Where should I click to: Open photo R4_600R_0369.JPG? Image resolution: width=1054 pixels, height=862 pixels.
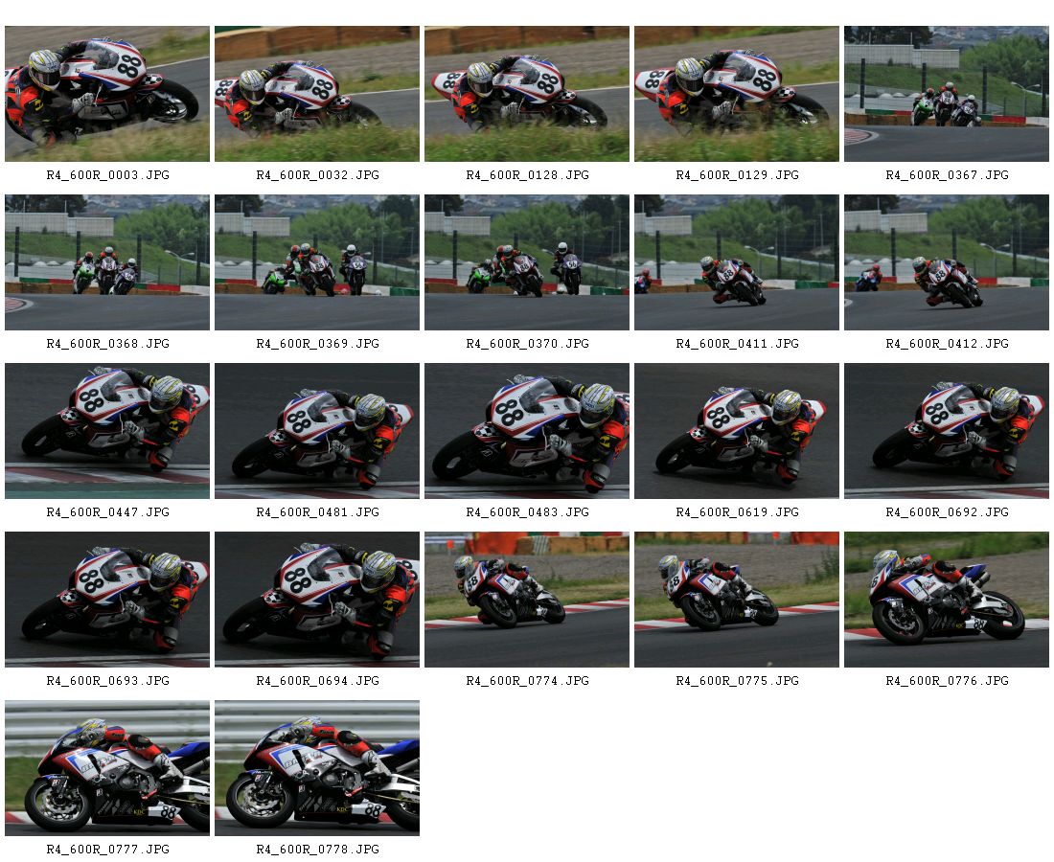(316, 262)
